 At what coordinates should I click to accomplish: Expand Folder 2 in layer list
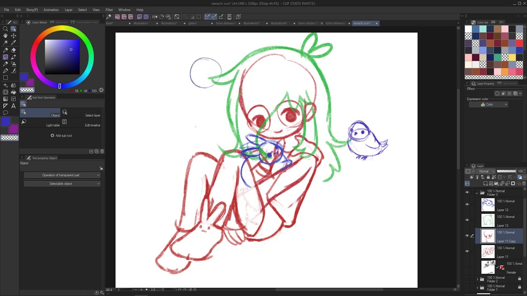477,279
